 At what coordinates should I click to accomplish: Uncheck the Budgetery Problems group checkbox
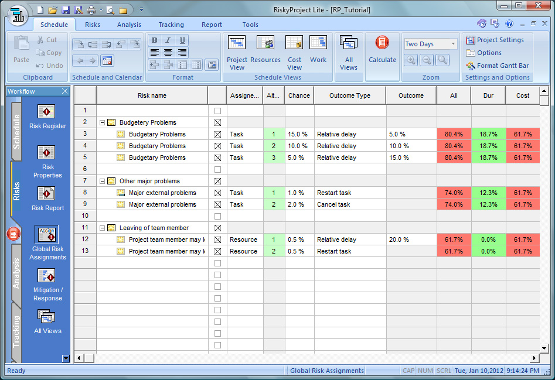pos(217,122)
